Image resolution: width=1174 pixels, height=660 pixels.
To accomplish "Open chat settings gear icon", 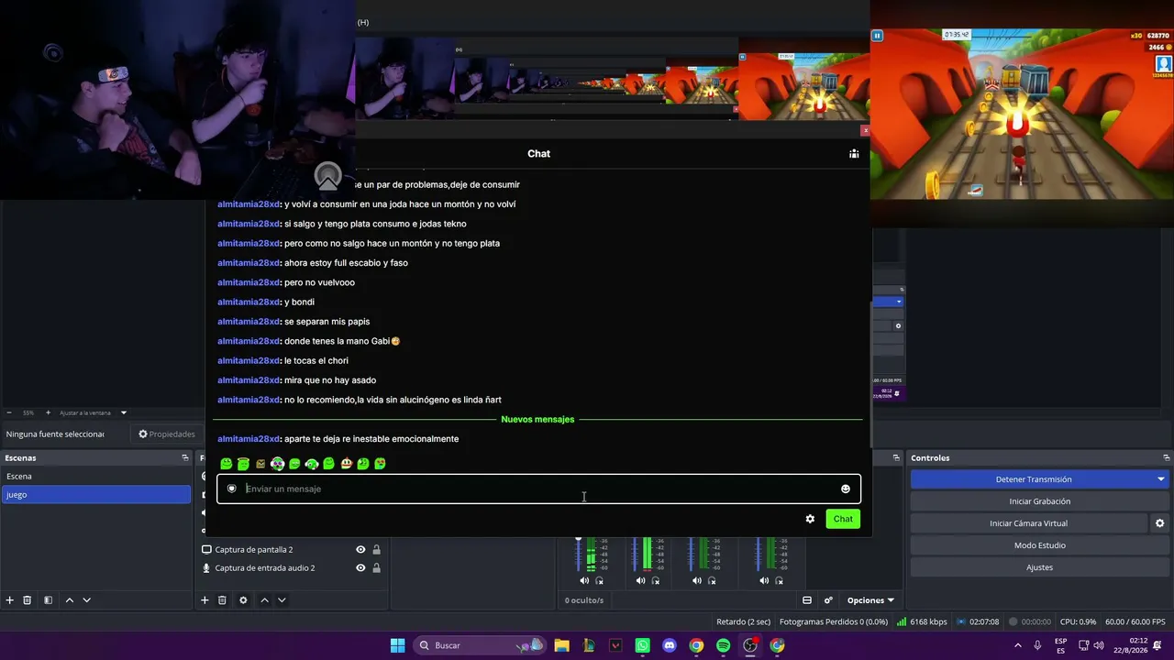I will 810,519.
